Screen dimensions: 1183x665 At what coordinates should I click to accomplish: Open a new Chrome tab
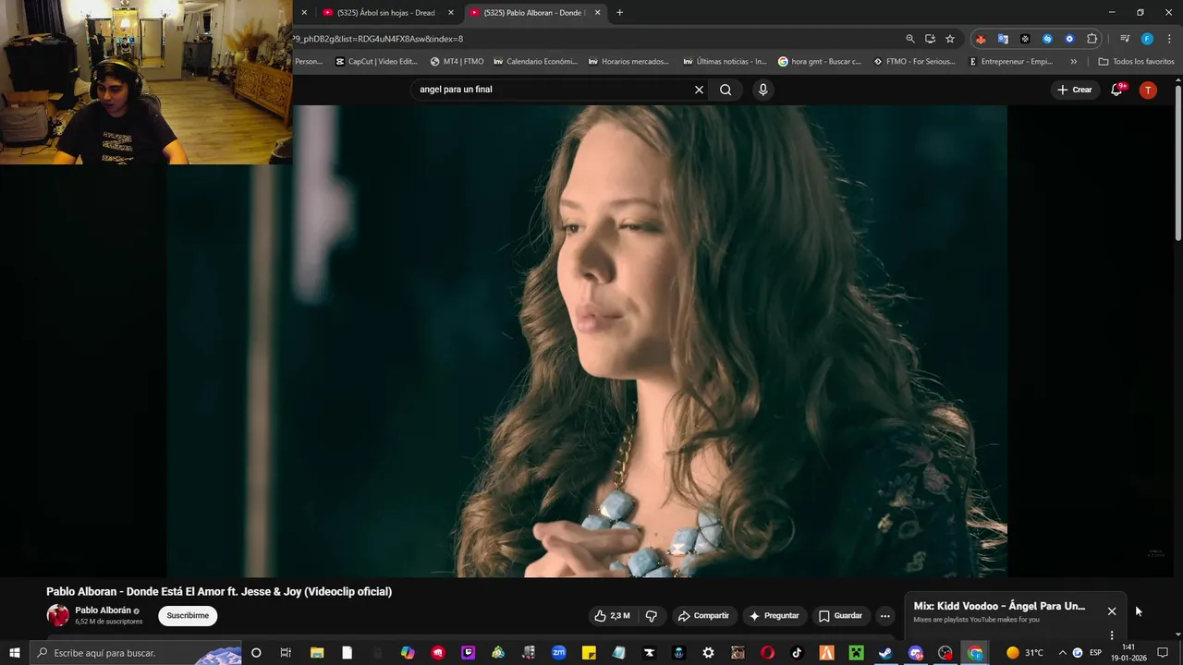coord(619,13)
